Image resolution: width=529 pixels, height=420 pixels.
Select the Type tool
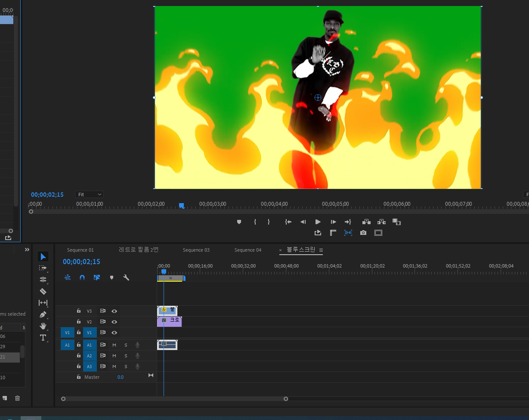pos(43,338)
